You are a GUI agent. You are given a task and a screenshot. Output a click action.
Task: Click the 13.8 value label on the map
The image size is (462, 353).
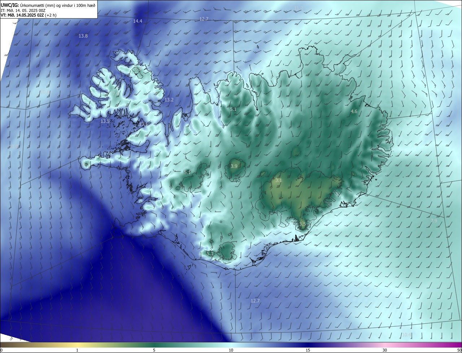(83, 36)
